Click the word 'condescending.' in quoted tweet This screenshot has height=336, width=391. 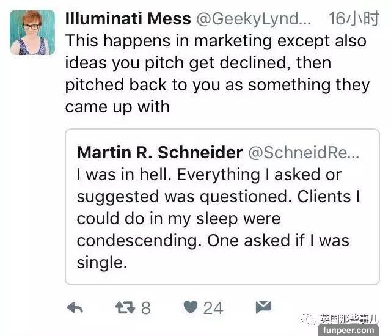point(139,240)
